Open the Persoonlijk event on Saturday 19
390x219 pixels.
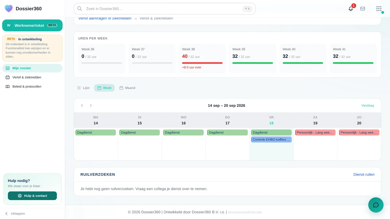click(x=315, y=132)
